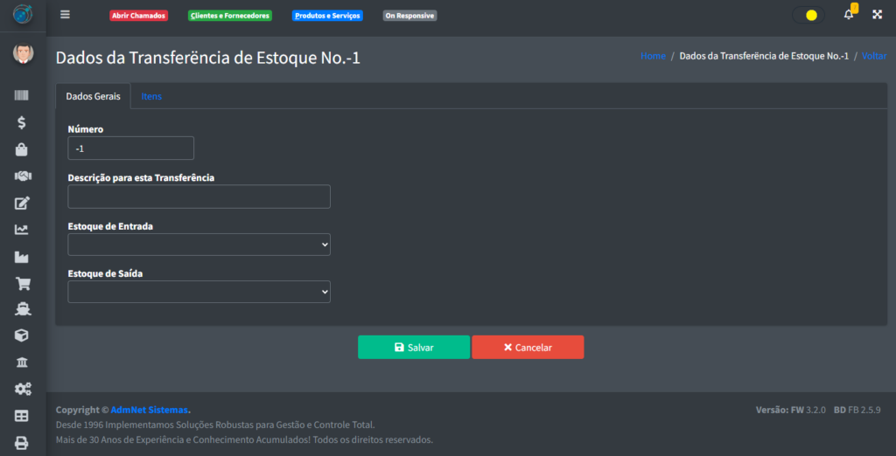The image size is (896, 456).
Task: Focus the Descrição para esta Transferência field
Action: coord(199,197)
